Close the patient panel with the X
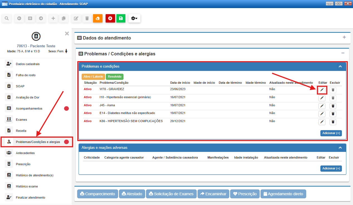This screenshot has height=205, width=353. tap(67, 34)
